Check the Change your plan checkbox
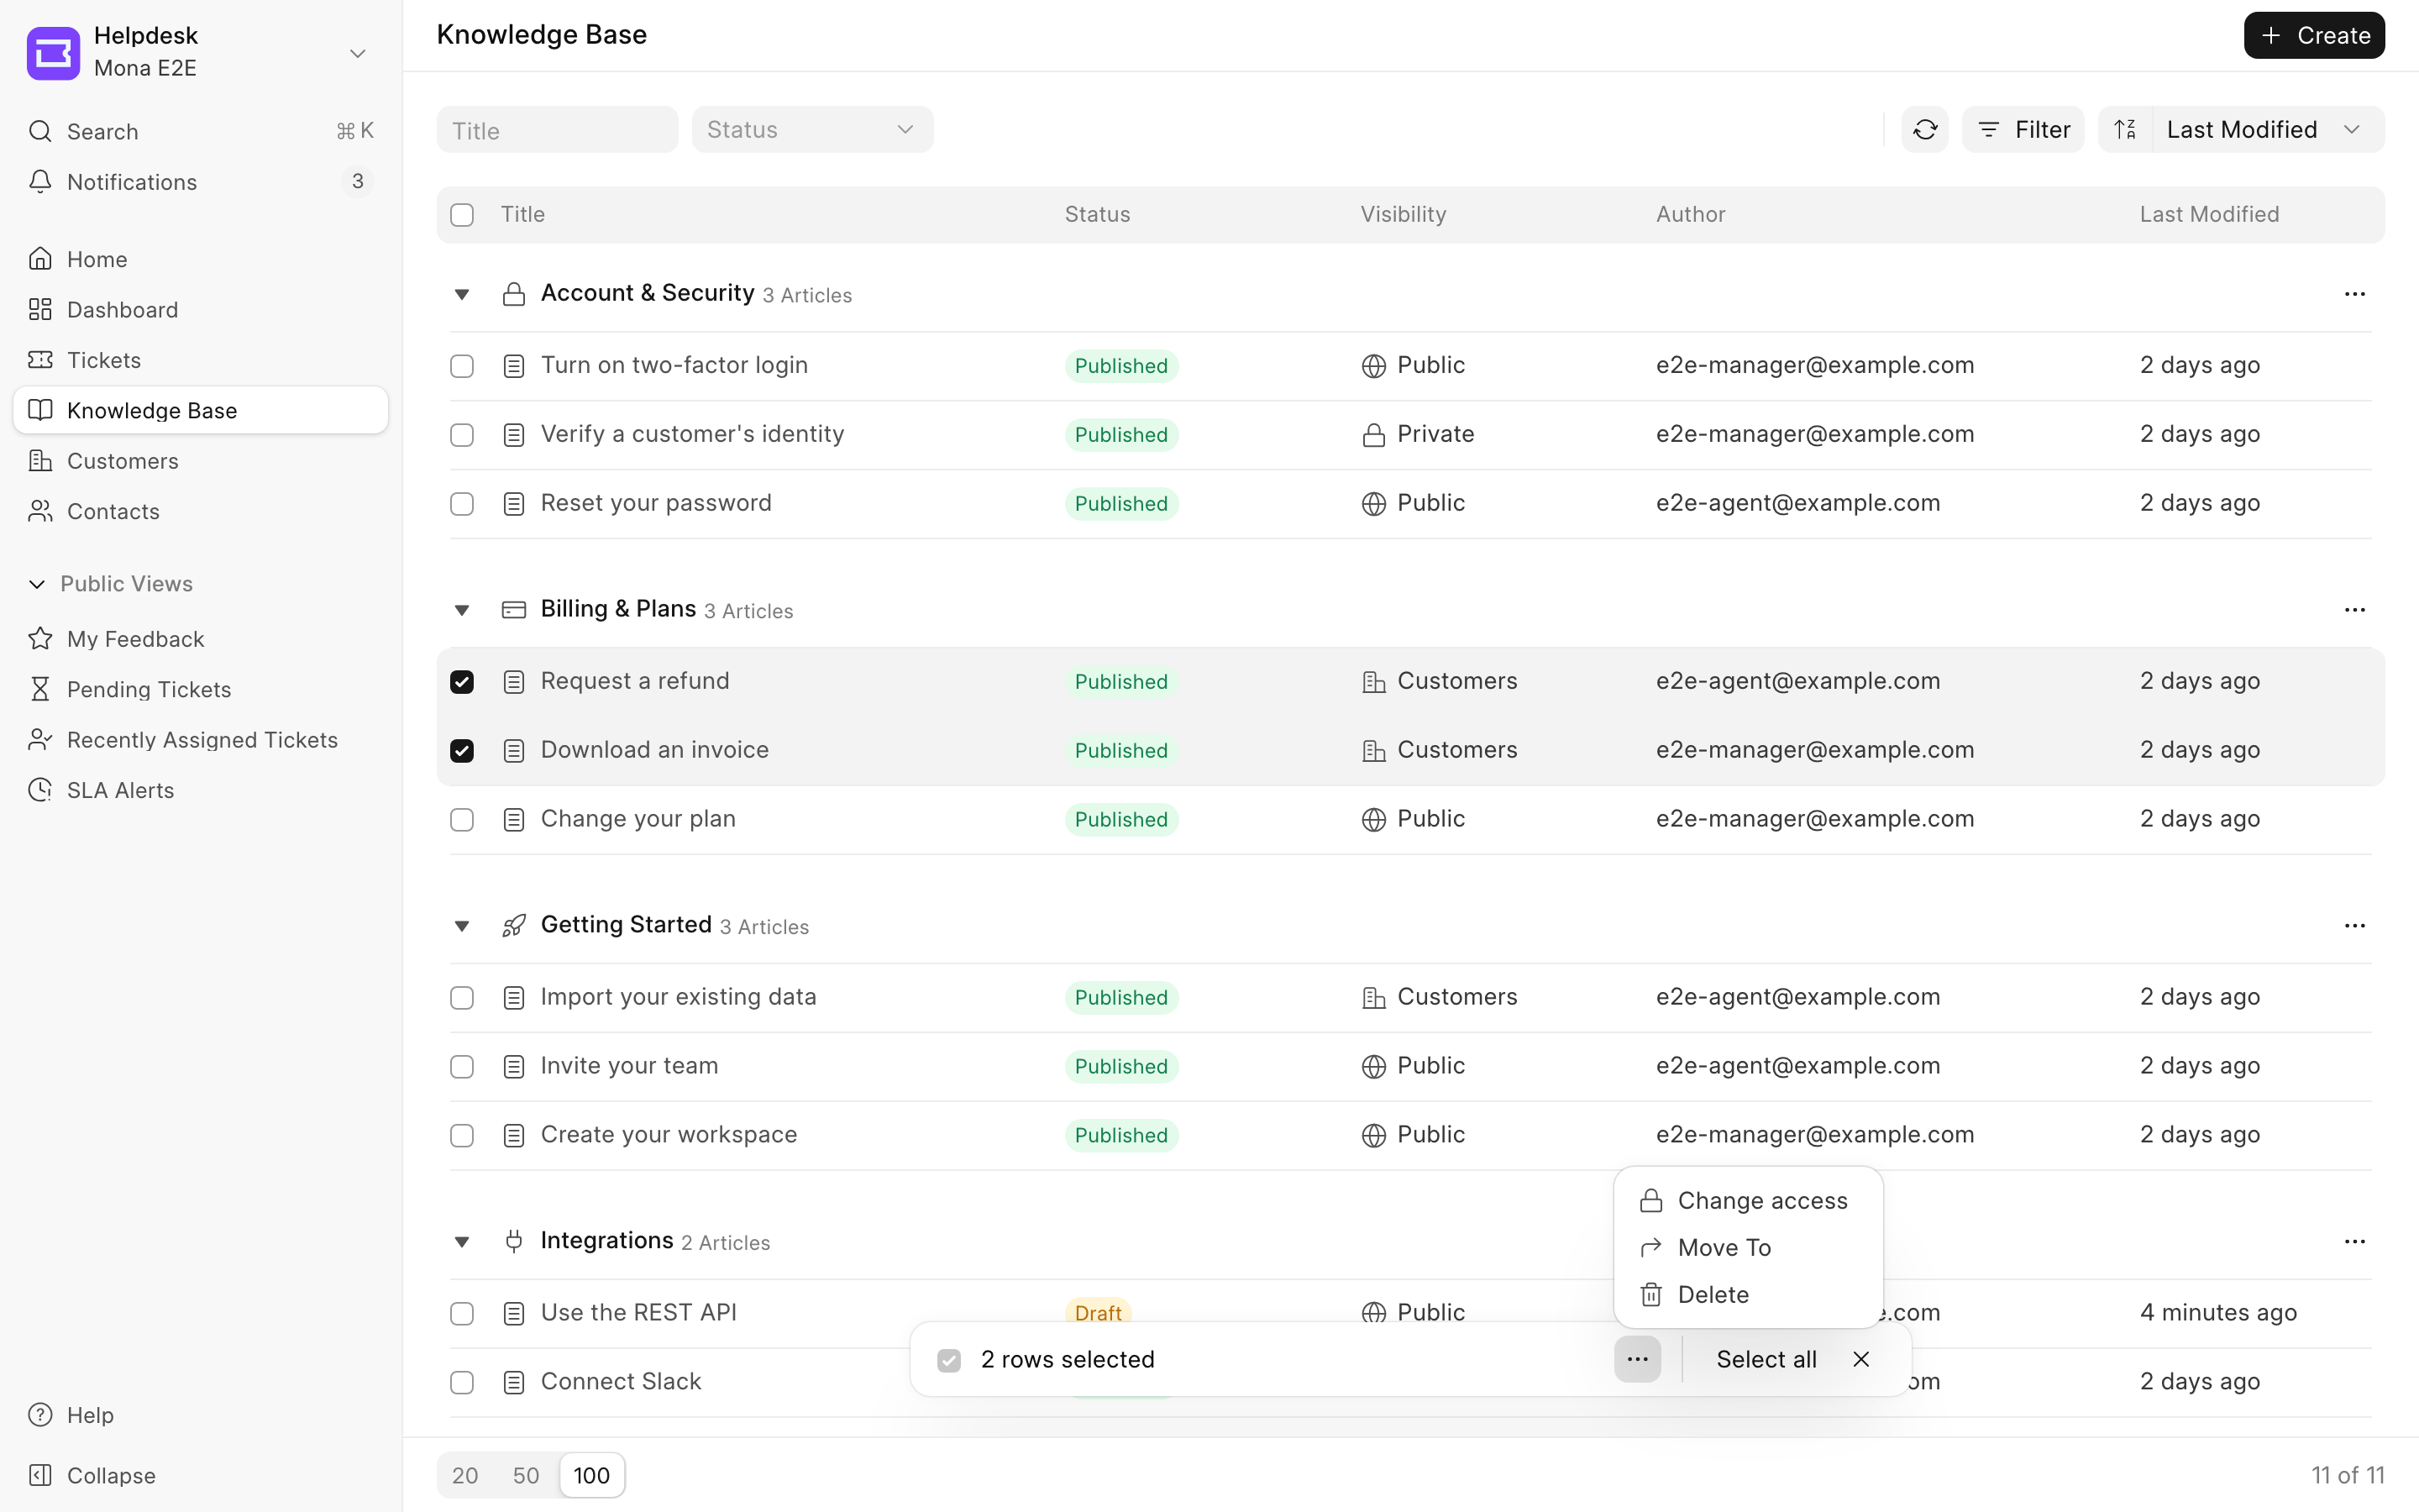2419x1512 pixels. click(x=462, y=820)
